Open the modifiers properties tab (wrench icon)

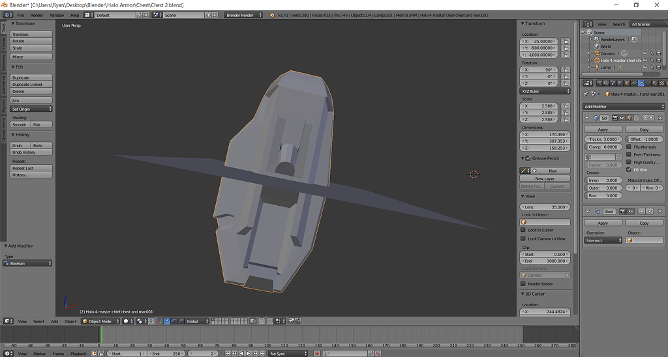tap(641, 83)
